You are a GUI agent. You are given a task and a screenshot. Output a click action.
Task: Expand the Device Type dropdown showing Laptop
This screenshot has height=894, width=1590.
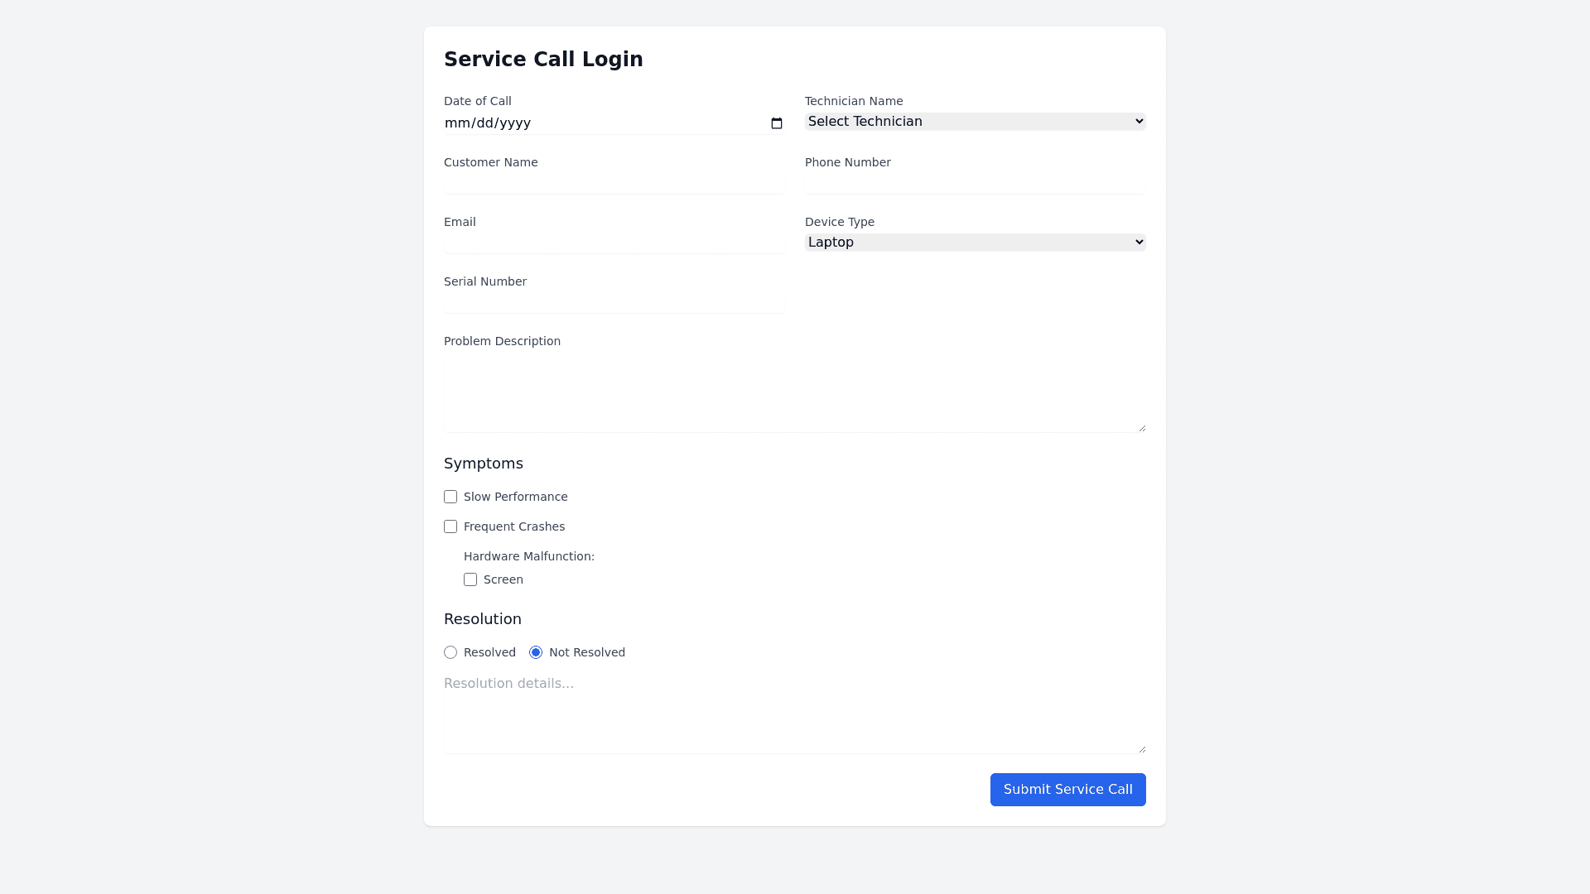coord(975,243)
